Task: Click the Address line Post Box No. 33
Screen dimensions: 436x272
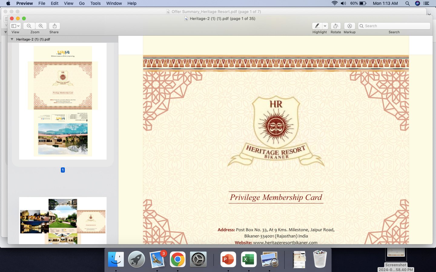Action: point(276,230)
